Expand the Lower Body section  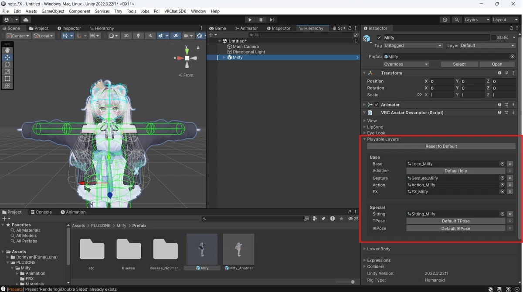pos(365,249)
